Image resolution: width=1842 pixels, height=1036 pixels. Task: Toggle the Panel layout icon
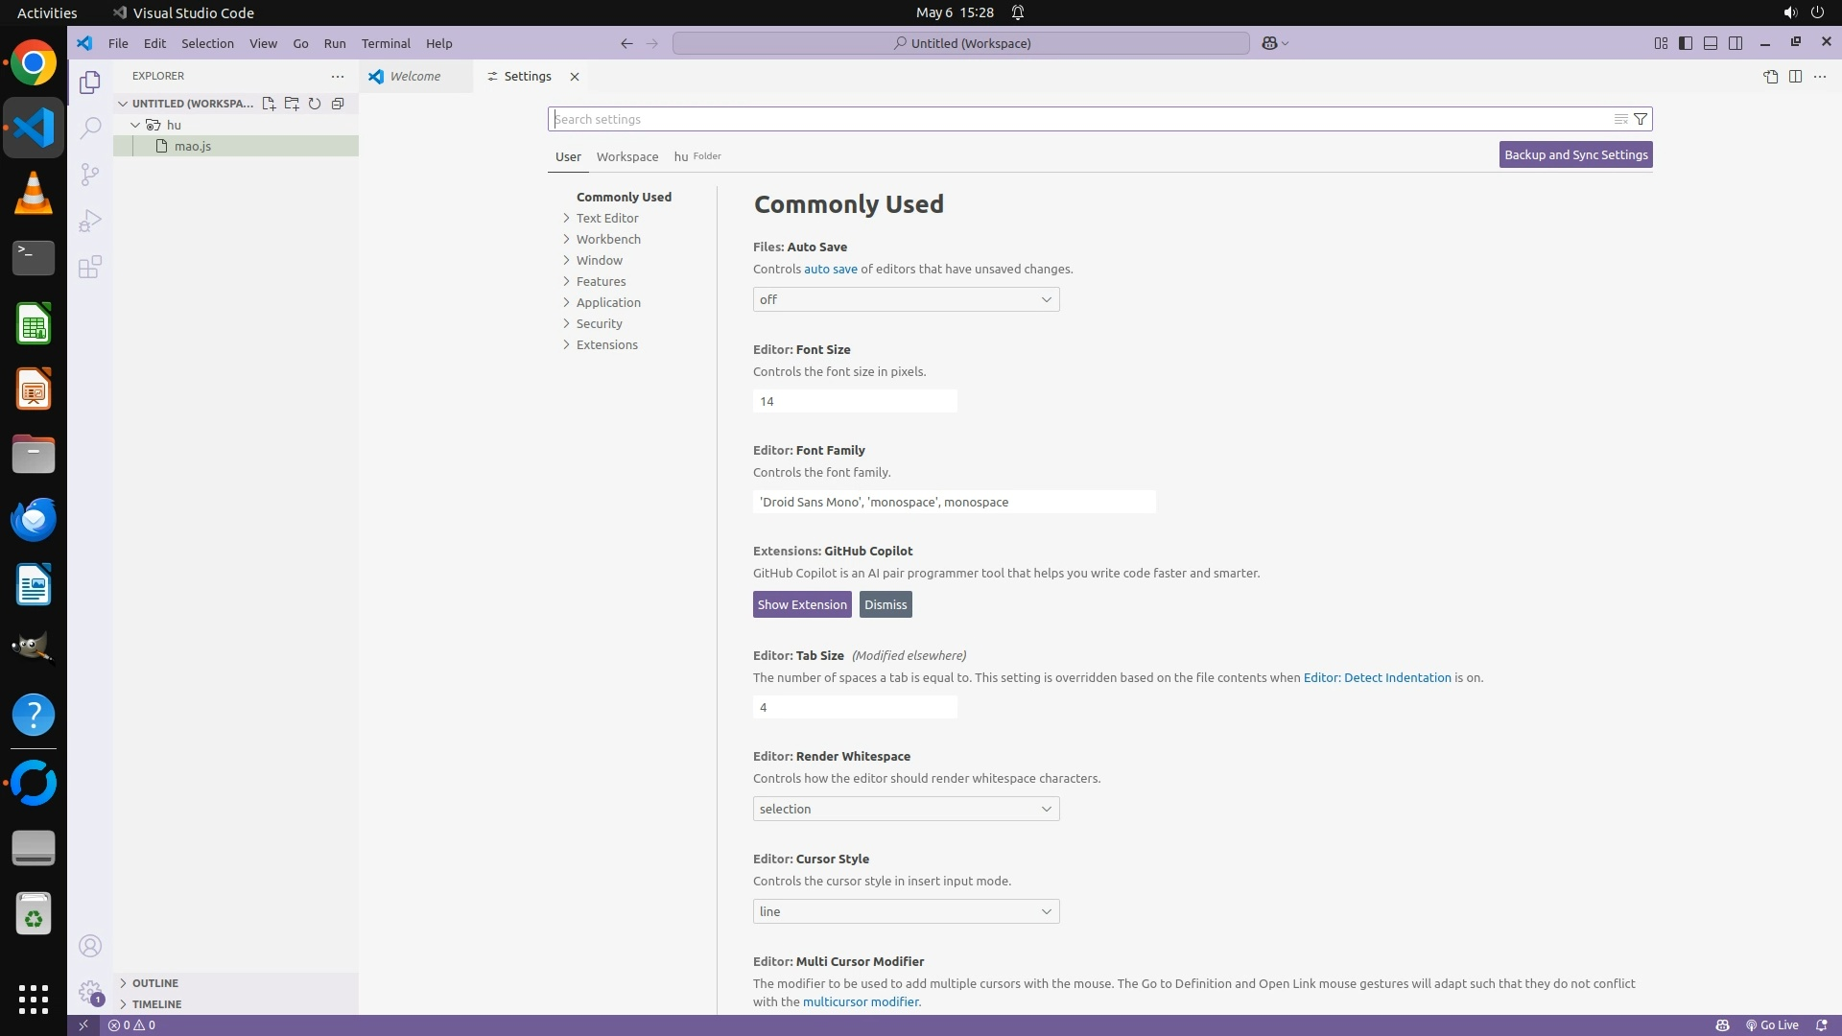click(x=1711, y=43)
